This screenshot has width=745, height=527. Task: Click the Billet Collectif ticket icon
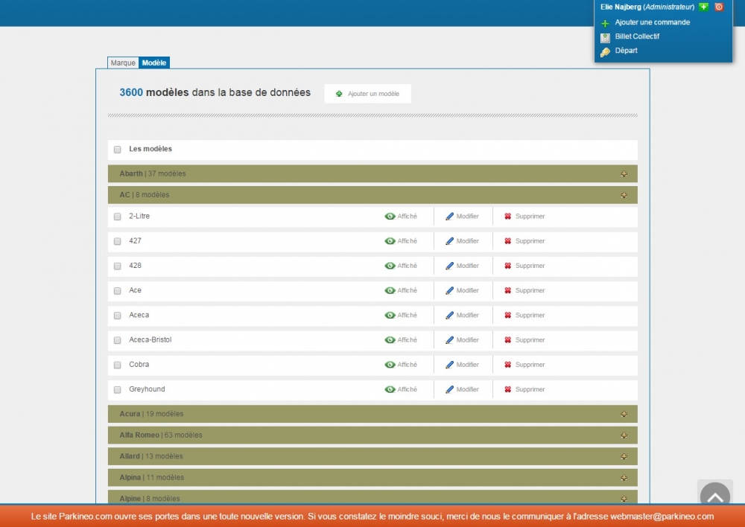[x=606, y=37]
